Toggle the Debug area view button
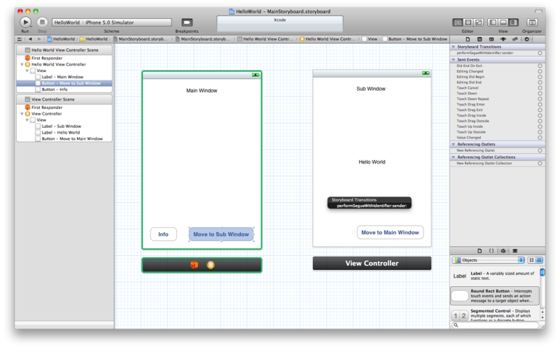Image resolution: width=560 pixels, height=351 pixels. pos(503,22)
